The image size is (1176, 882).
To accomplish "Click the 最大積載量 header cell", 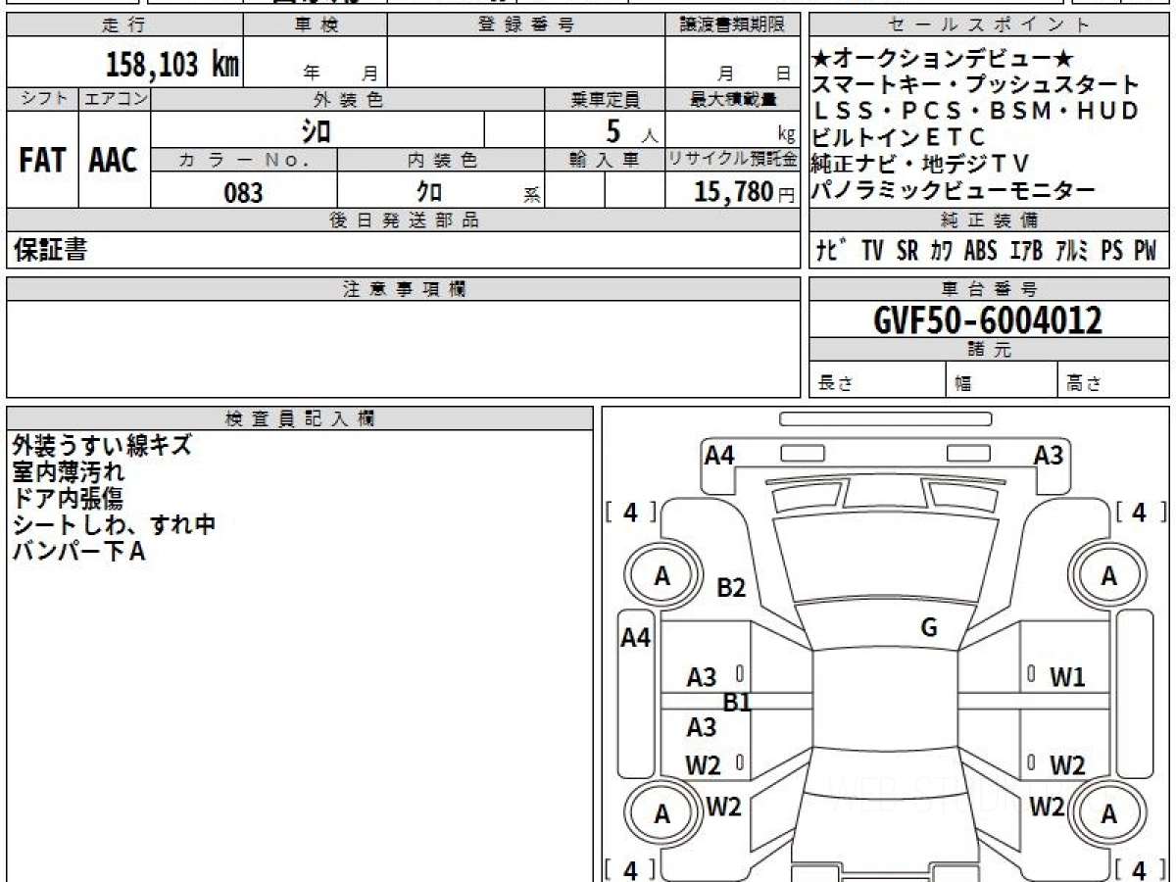I will 732,99.
